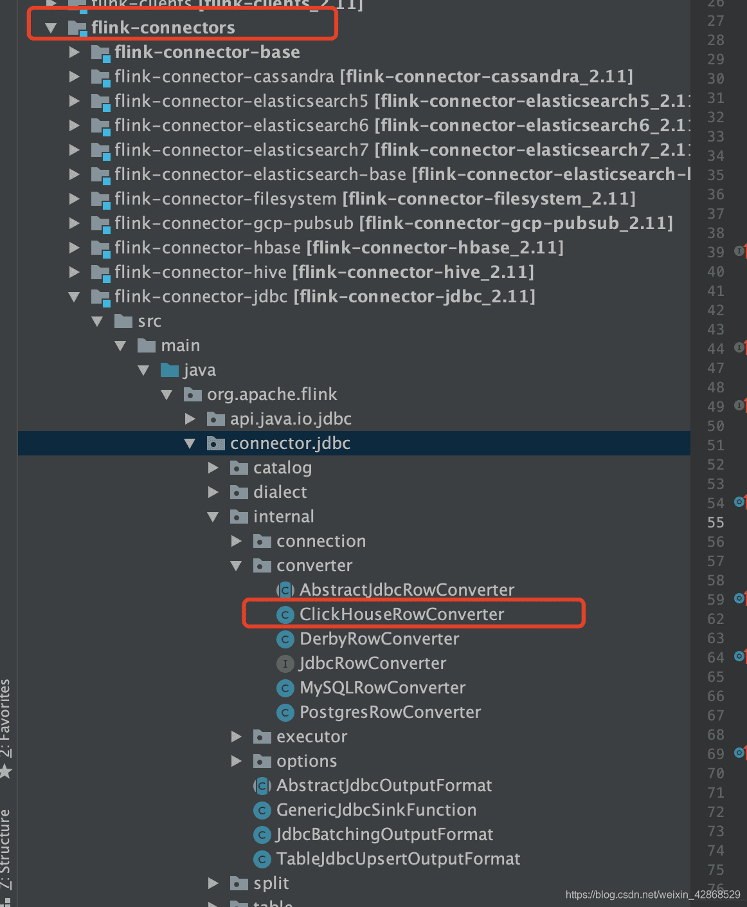Screen dimensions: 747x907
Task: Click connector.jdbc package icon
Action: coord(216,443)
